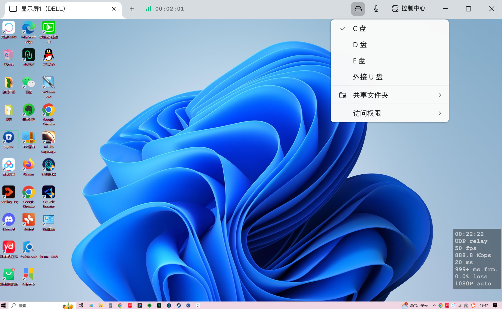Expand the 访问权限 submenu
This screenshot has height=309, width=502.
click(390, 113)
